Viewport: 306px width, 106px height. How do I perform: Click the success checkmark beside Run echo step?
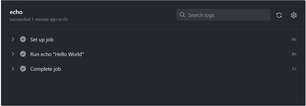[x=23, y=54]
